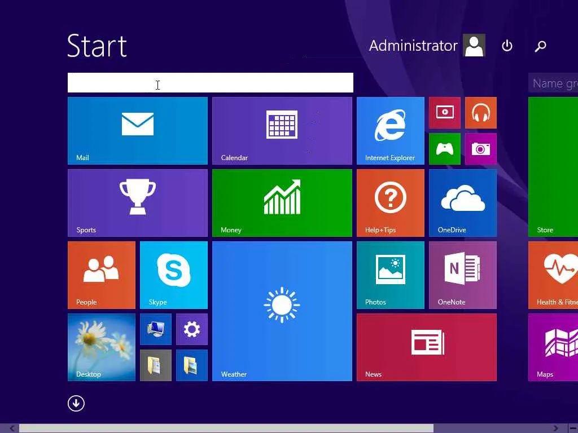The width and height of the screenshot is (578, 433).
Task: Open the Pictures folder tile on blue background
Action: point(192,365)
